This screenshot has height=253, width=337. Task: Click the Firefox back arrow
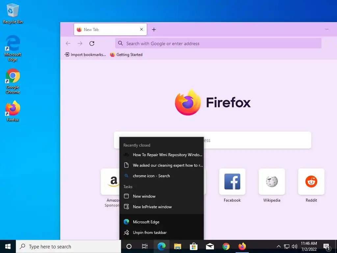pyautogui.click(x=68, y=43)
